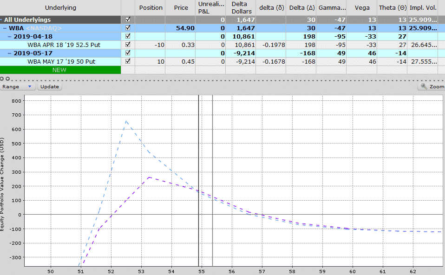The height and width of the screenshot is (275, 445).
Task: Select the 2019-04-18 expiry row label
Action: pos(33,37)
